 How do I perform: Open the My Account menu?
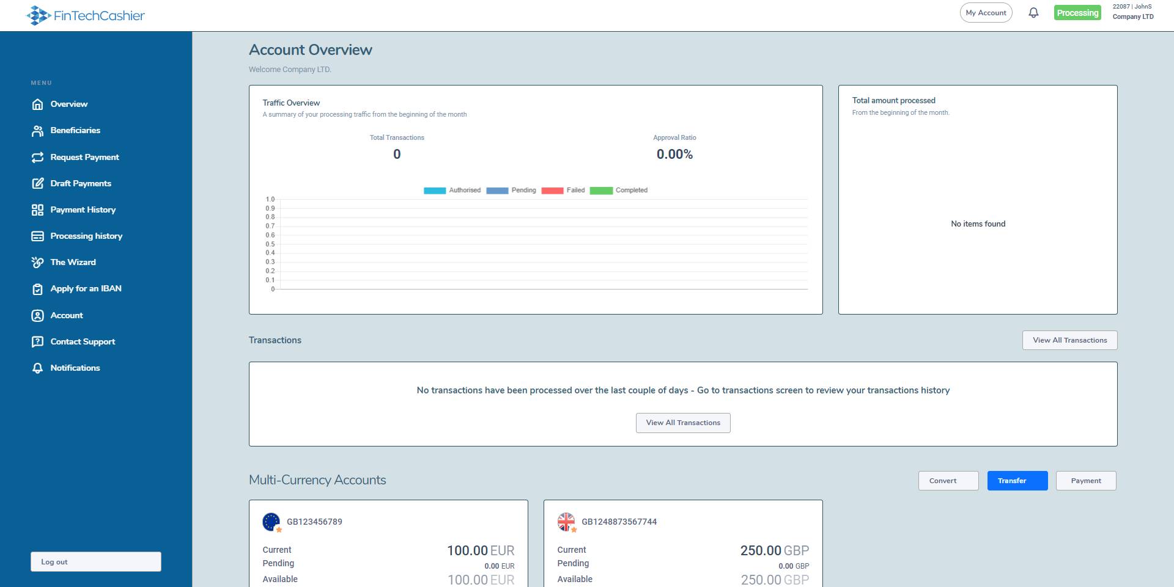click(x=986, y=13)
